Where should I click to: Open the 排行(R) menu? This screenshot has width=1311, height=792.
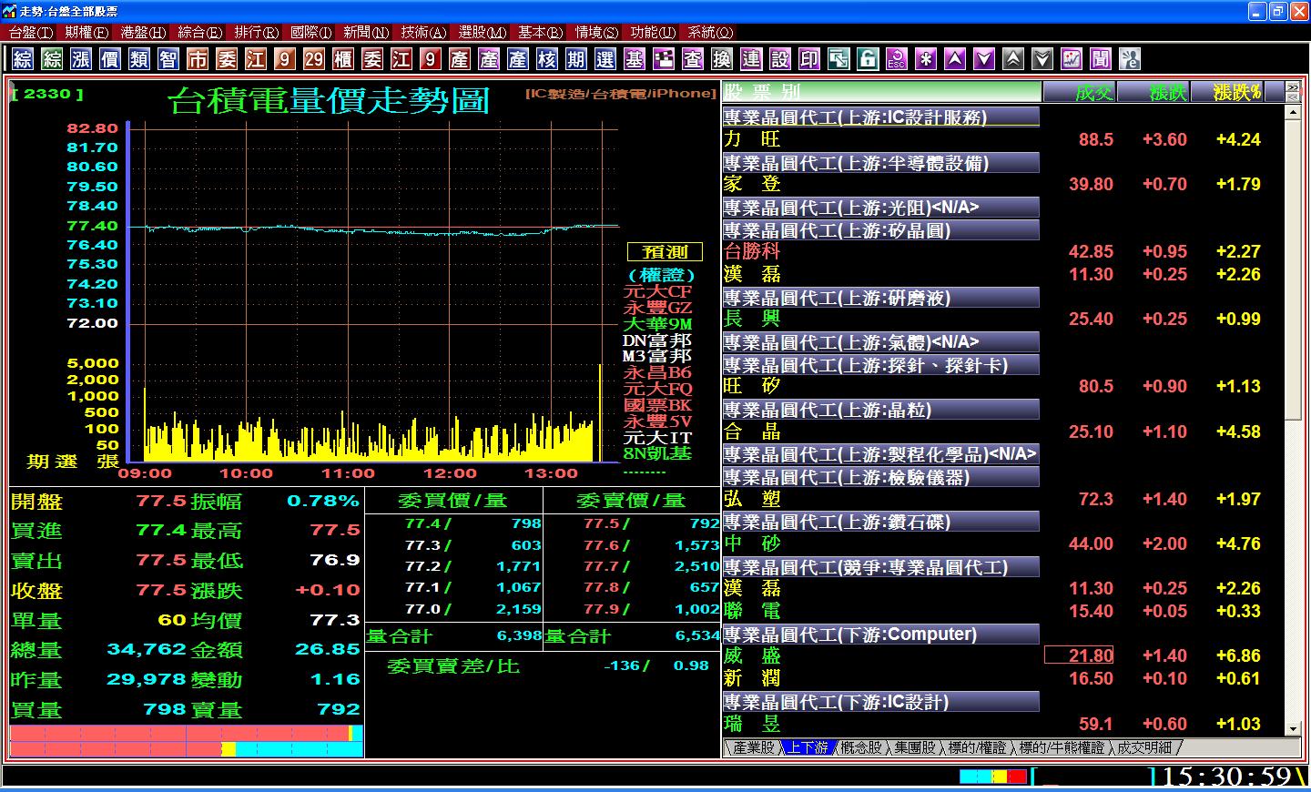tap(256, 32)
